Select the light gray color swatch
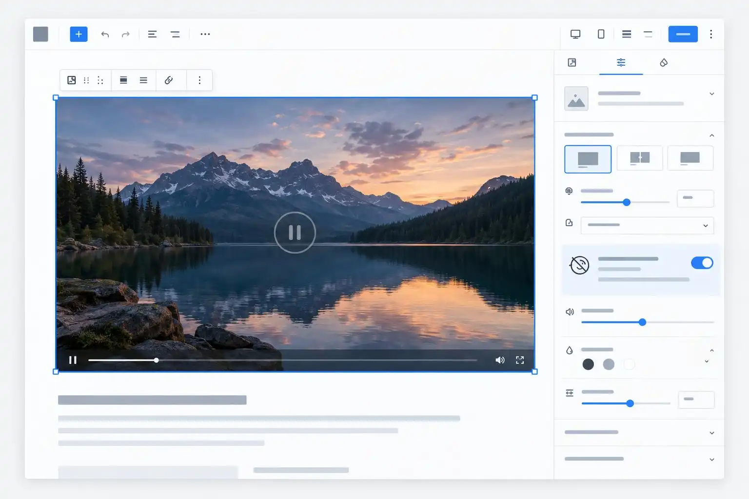This screenshot has height=499, width=749. (x=609, y=364)
